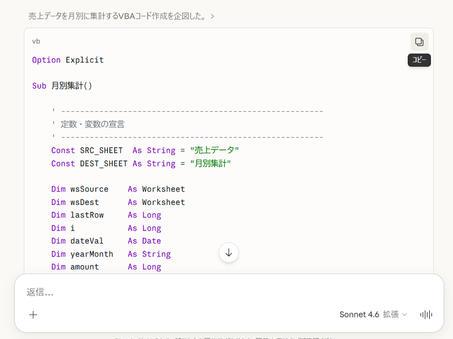
Task: Click the vb language label
Action: point(36,41)
